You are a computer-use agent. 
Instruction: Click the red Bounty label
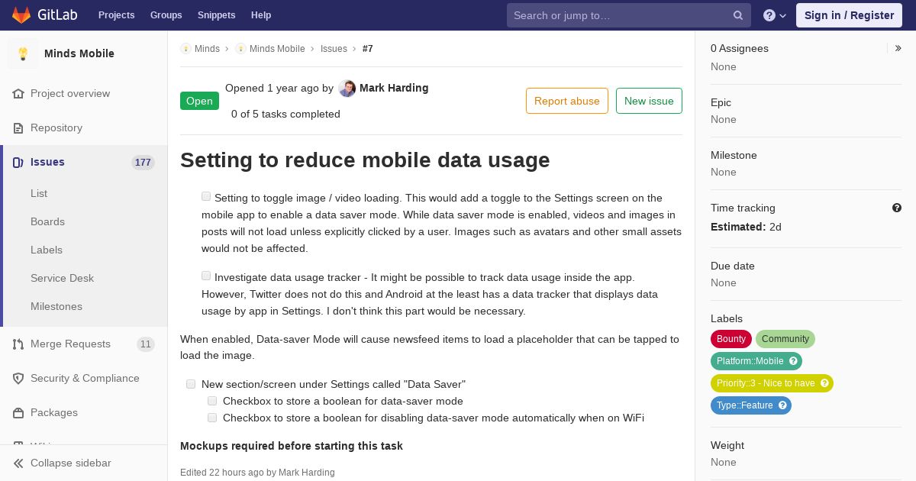pyautogui.click(x=731, y=339)
